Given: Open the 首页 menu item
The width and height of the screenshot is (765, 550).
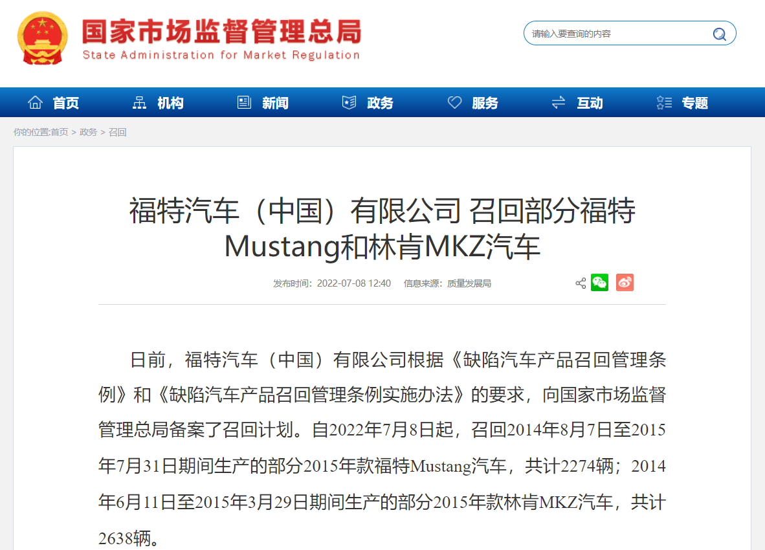Looking at the screenshot, I should (x=66, y=103).
